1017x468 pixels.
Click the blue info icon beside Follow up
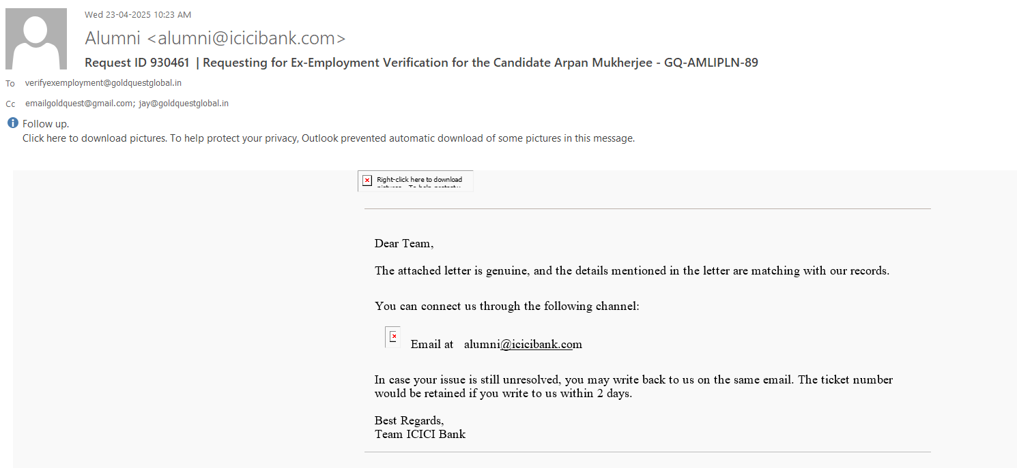12,123
